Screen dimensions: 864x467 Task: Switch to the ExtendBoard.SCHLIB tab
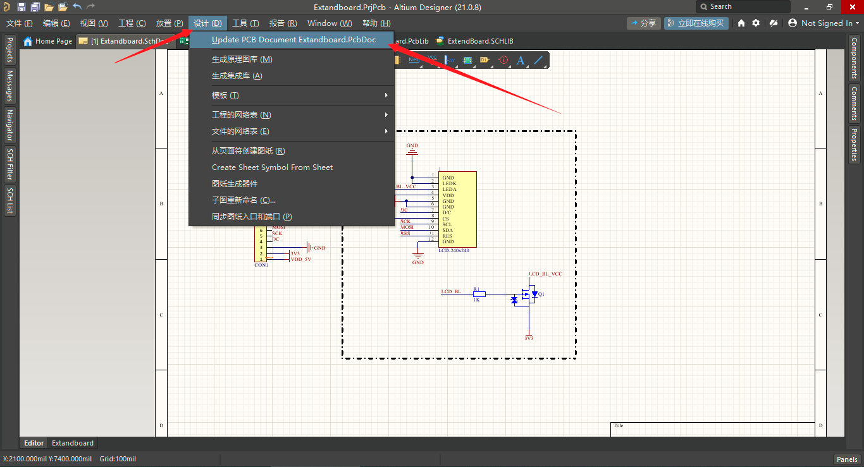474,41
